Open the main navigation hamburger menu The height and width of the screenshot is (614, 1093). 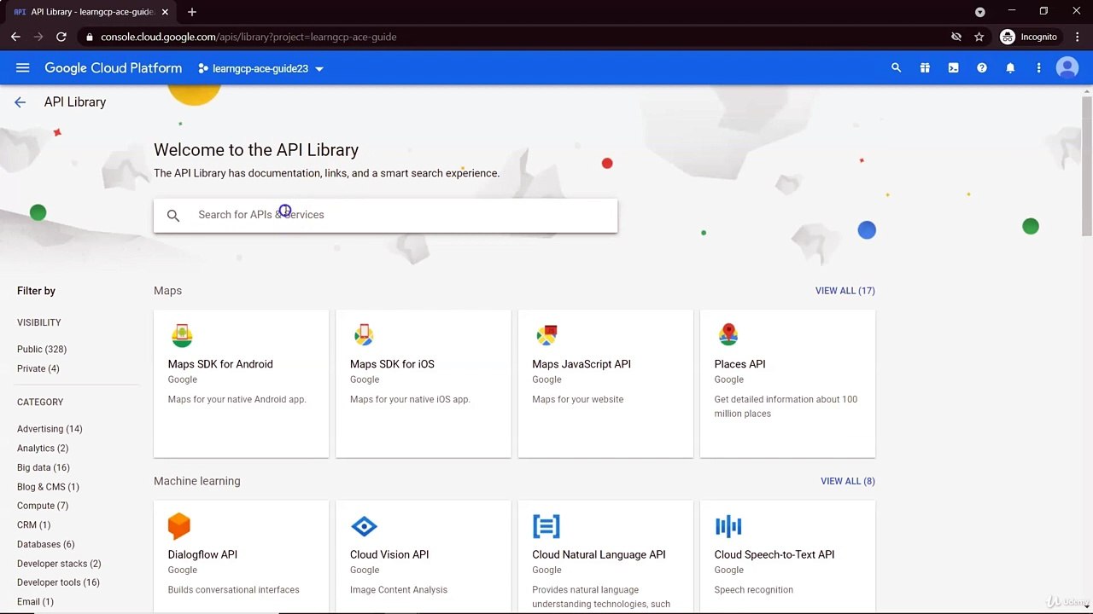point(23,68)
